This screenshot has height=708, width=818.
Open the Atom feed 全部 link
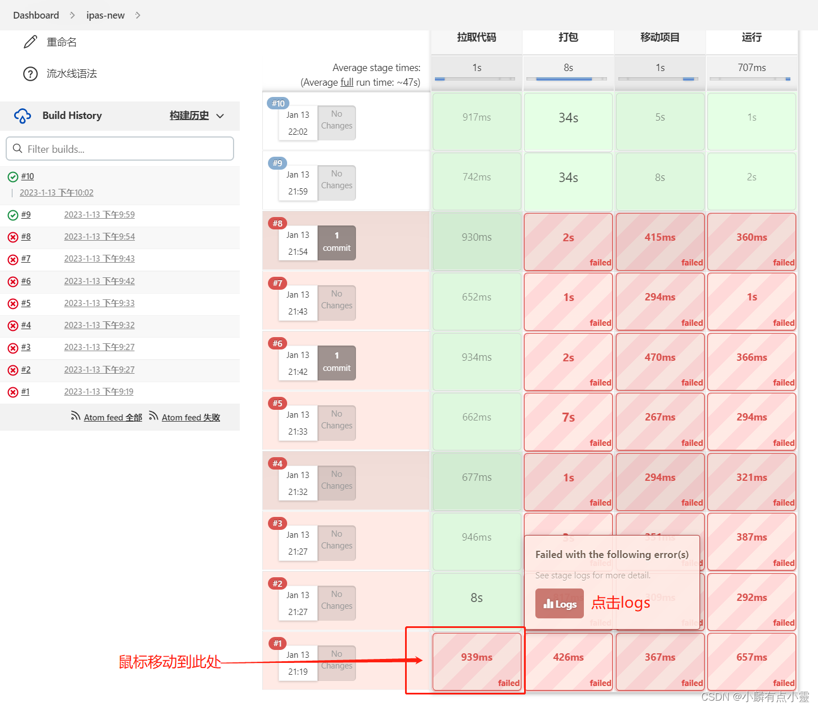pos(113,418)
